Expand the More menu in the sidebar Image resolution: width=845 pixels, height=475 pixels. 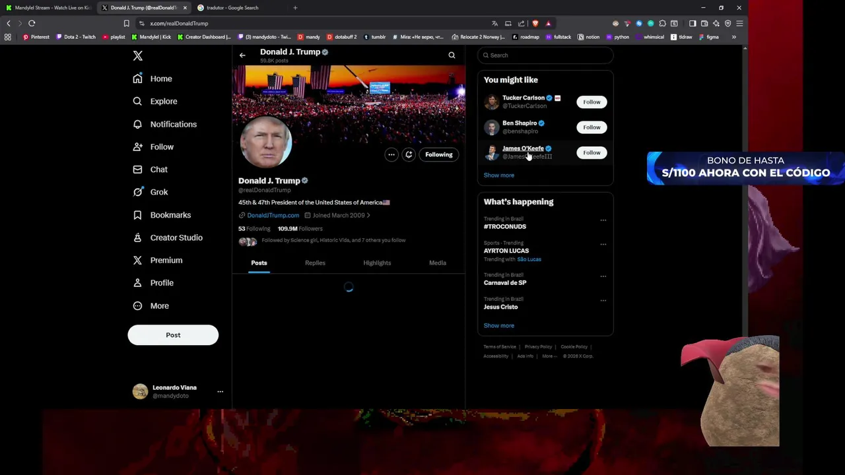151,306
